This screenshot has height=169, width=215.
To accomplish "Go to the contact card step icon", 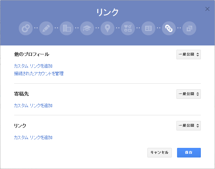I will tap(148, 28).
